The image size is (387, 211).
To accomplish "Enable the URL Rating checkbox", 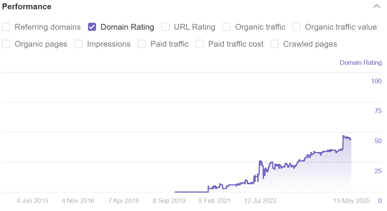I will 166,27.
